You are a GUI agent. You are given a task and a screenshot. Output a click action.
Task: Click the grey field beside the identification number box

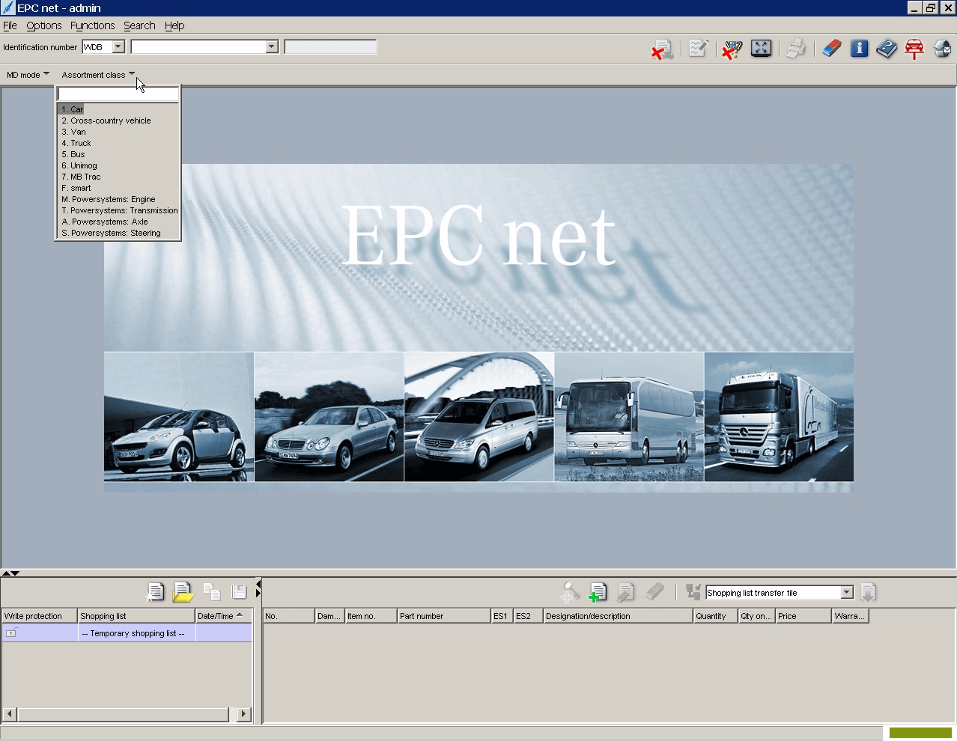(330, 47)
